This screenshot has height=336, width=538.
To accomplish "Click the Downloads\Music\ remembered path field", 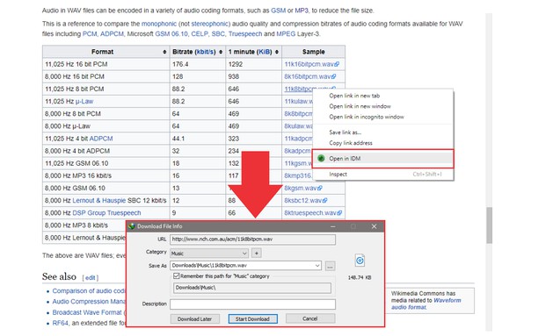I will click(x=252, y=288).
